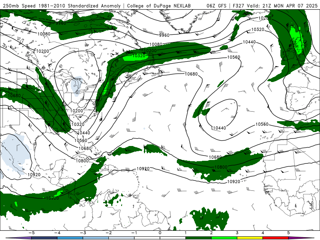Click the '10320' label on the bright green Canadian jet streak

[x=139, y=56]
